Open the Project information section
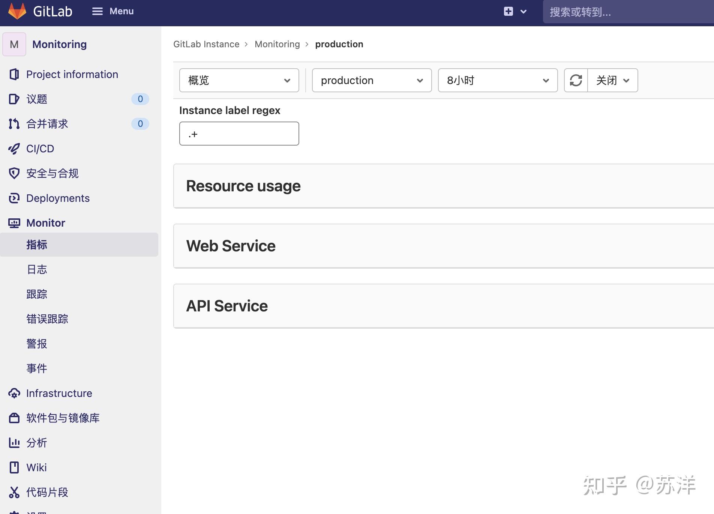Image resolution: width=714 pixels, height=514 pixels. [72, 74]
